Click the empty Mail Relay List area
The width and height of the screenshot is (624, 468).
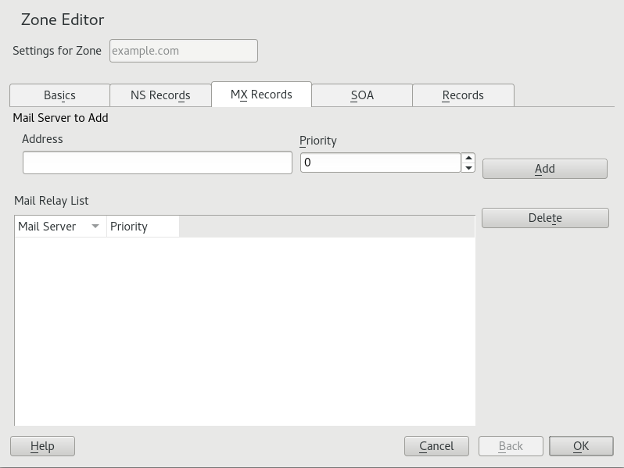click(244, 328)
